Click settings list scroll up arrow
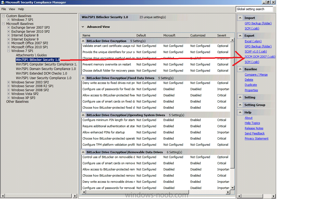Viewport: 313px width, 199px height. 232,40
